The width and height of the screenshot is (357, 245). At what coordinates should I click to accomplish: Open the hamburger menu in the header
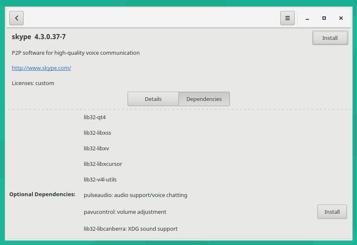[288, 18]
